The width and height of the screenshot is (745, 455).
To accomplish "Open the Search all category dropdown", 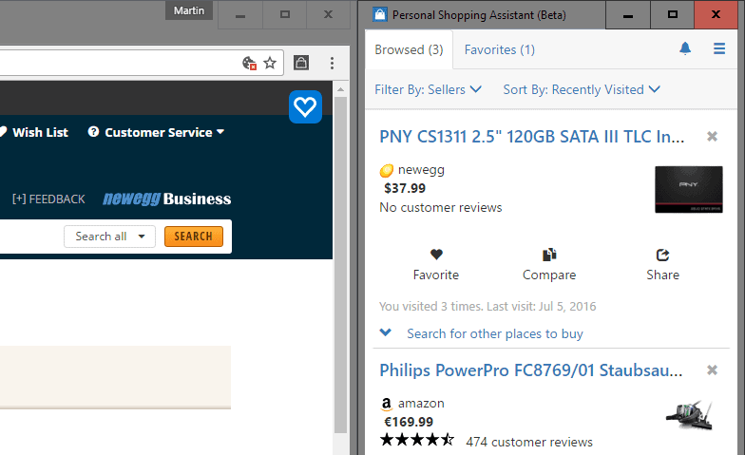I will 110,237.
